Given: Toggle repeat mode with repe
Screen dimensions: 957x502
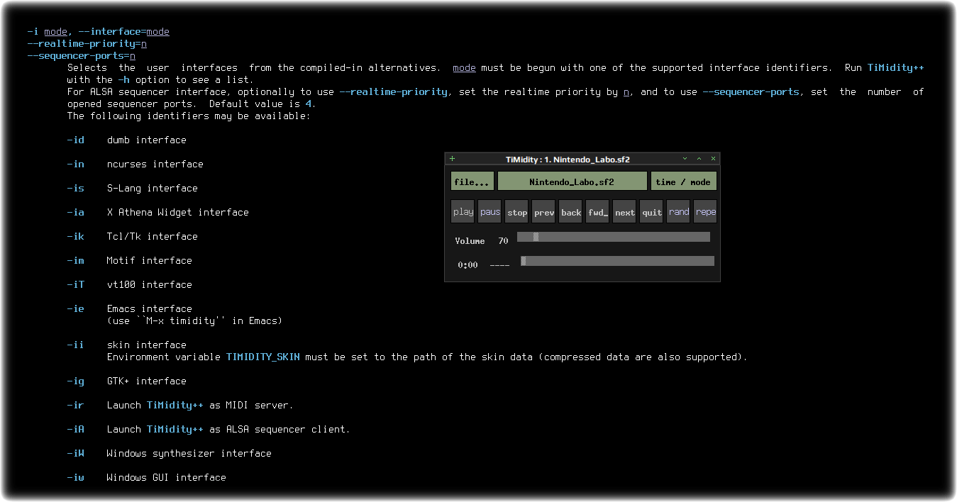Looking at the screenshot, I should tap(706, 212).
